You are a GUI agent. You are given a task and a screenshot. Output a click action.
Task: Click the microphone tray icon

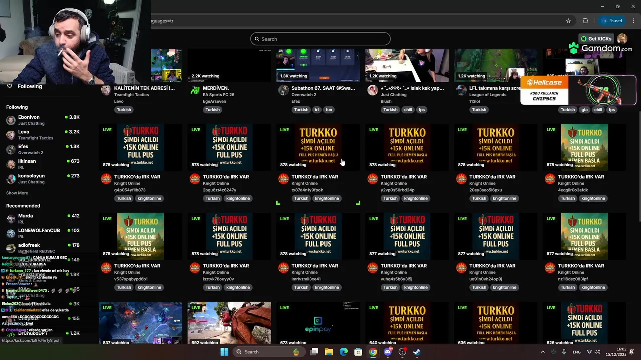[x=564, y=352]
